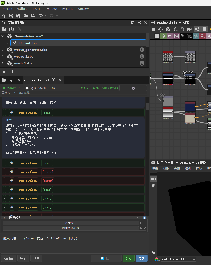Take a graph screenshot with the camera icon
Screen dimensions: 211x265
168,29
